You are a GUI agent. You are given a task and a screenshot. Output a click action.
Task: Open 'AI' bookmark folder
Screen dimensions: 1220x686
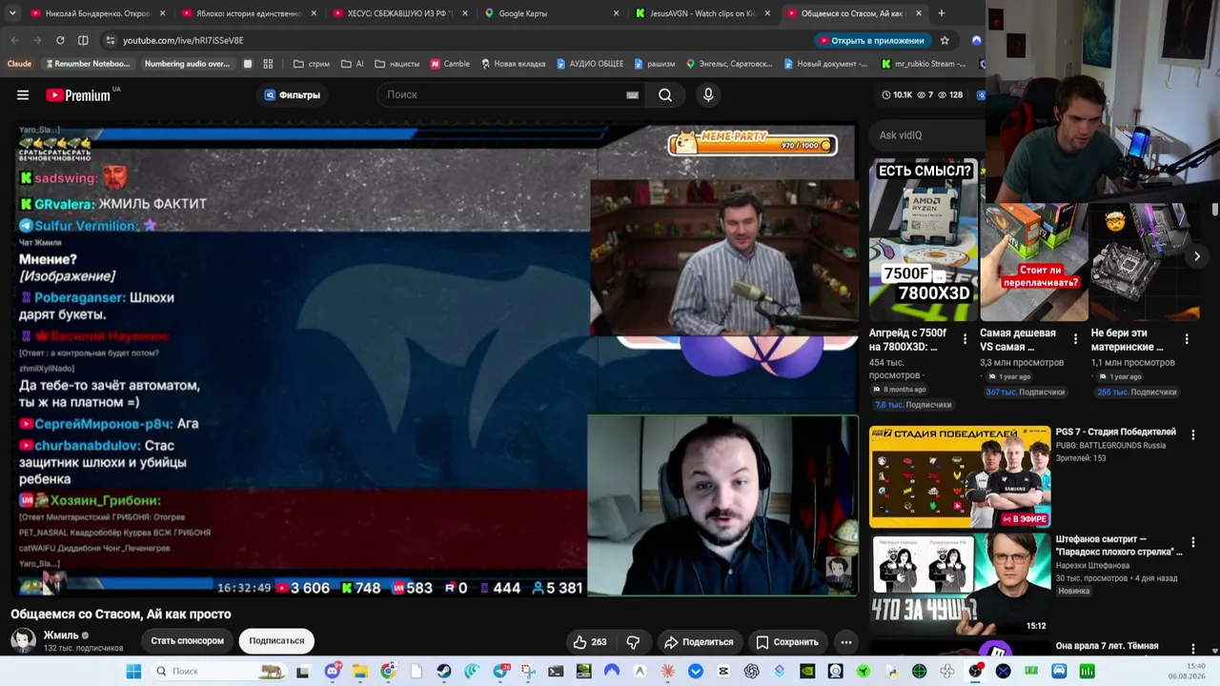coord(353,64)
